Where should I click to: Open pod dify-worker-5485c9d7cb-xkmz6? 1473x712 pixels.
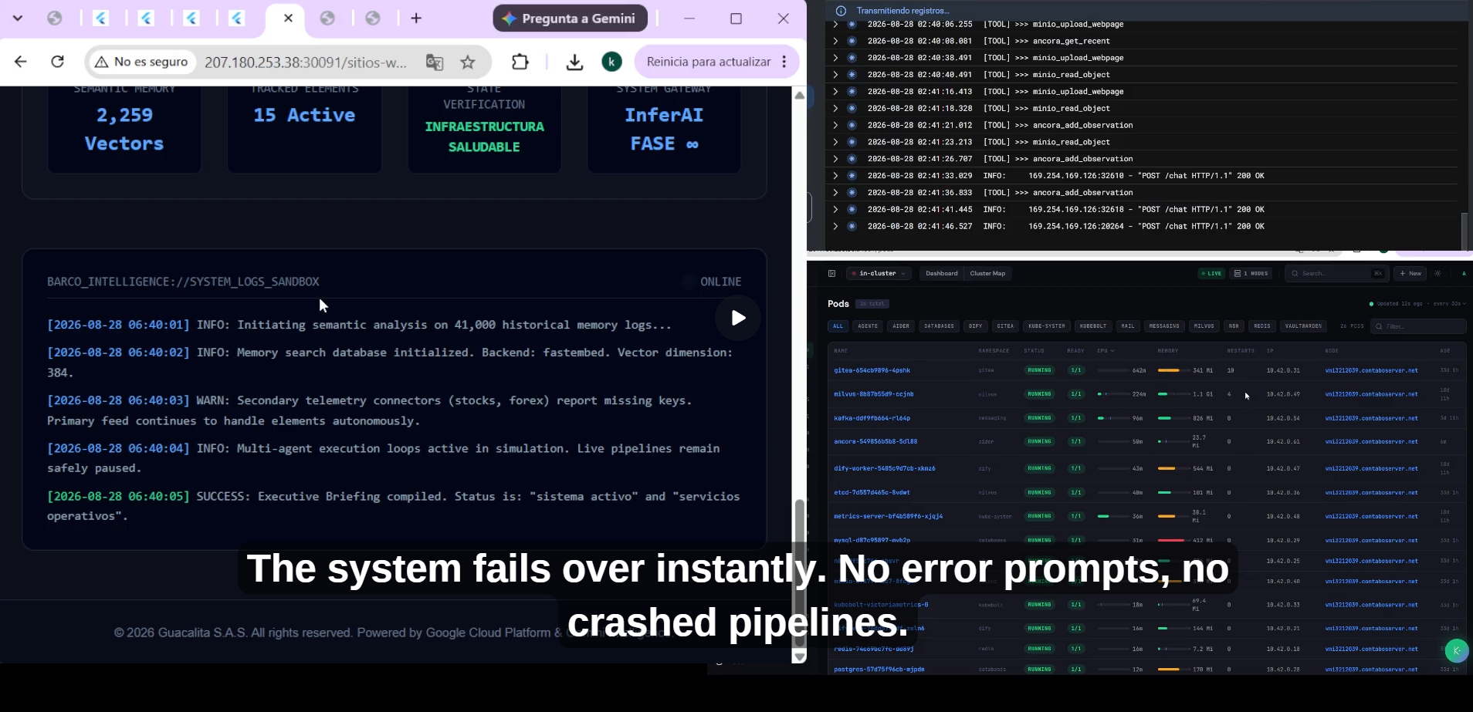[x=885, y=468]
